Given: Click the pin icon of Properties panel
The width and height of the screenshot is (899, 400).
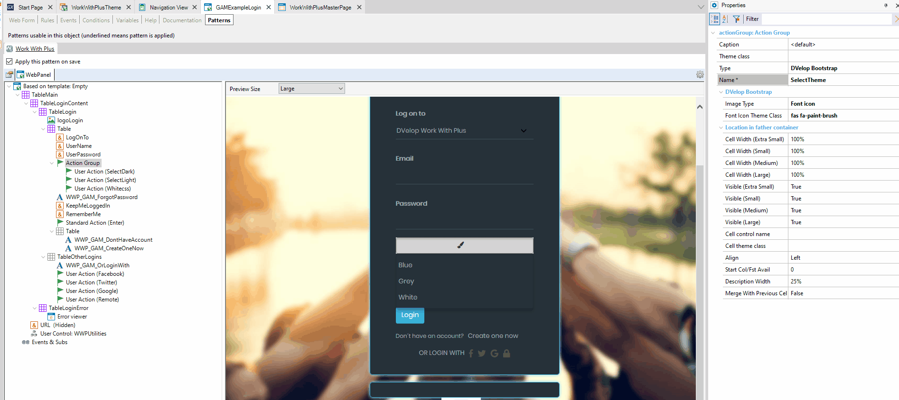Looking at the screenshot, I should [x=886, y=5].
